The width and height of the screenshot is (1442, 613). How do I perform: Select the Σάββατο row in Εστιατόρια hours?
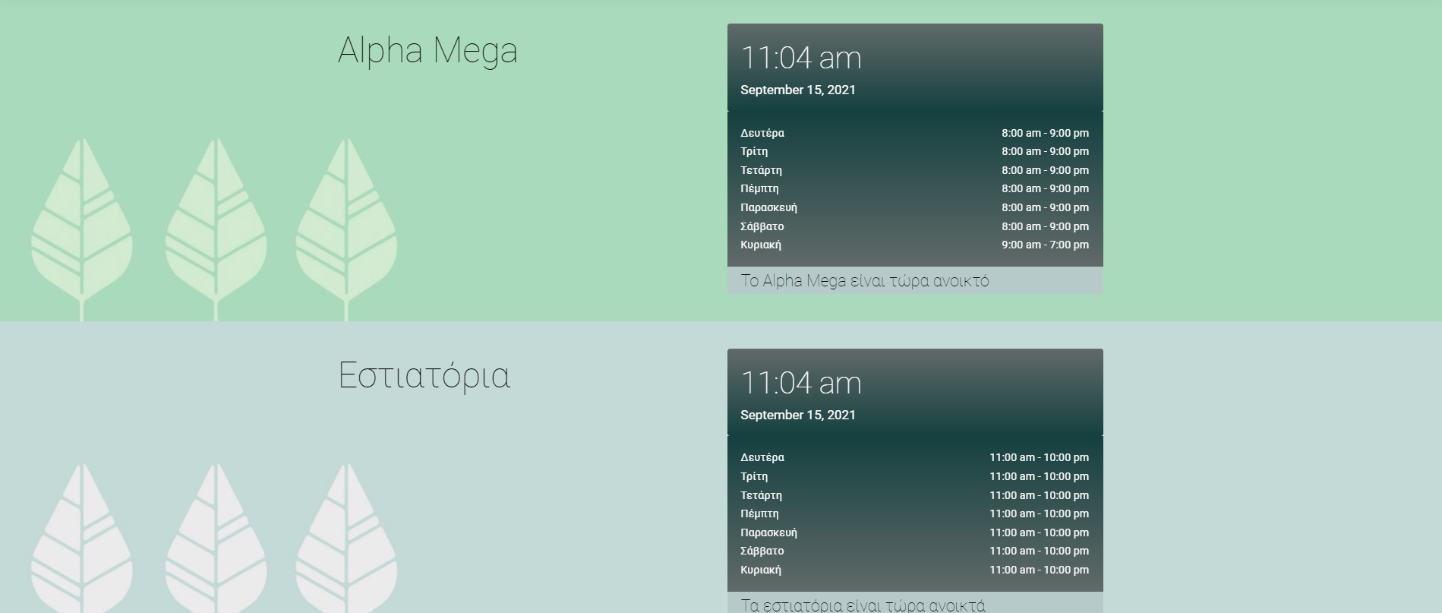tap(762, 551)
